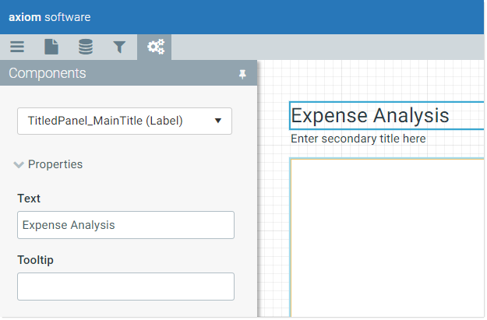Click the black dropdown arrow in component selector
This screenshot has width=487, height=320.
[218, 121]
